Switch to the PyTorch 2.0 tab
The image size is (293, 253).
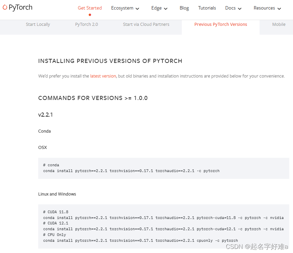click(87, 24)
